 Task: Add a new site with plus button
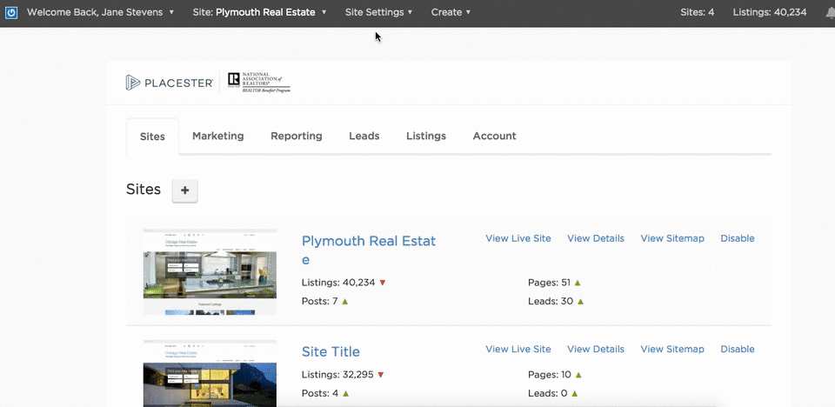(184, 190)
